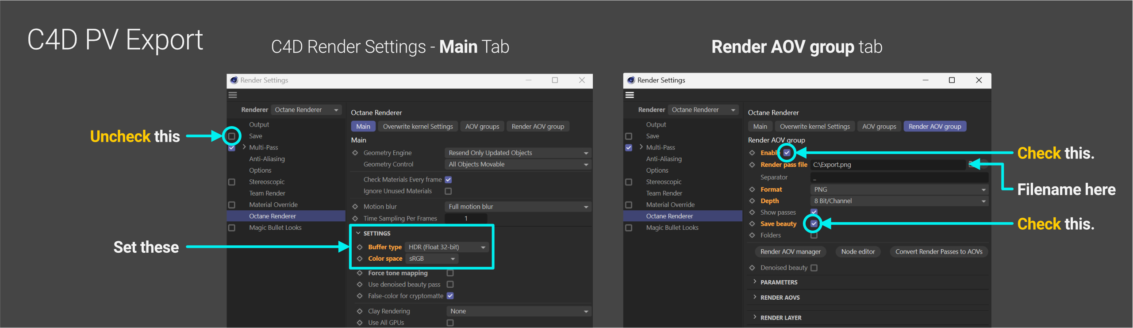Toggle Check Materials Every frame checkbox

448,180
